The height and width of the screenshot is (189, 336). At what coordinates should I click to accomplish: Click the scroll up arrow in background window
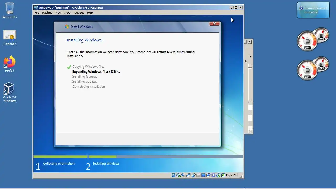pyautogui.click(x=250, y=66)
